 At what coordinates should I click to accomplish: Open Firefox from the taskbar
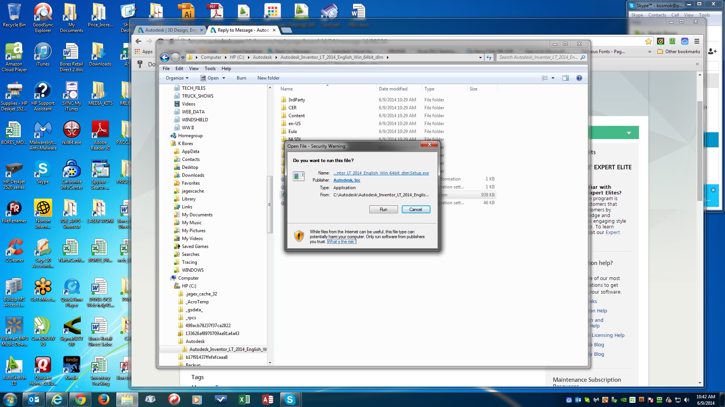coord(103,399)
